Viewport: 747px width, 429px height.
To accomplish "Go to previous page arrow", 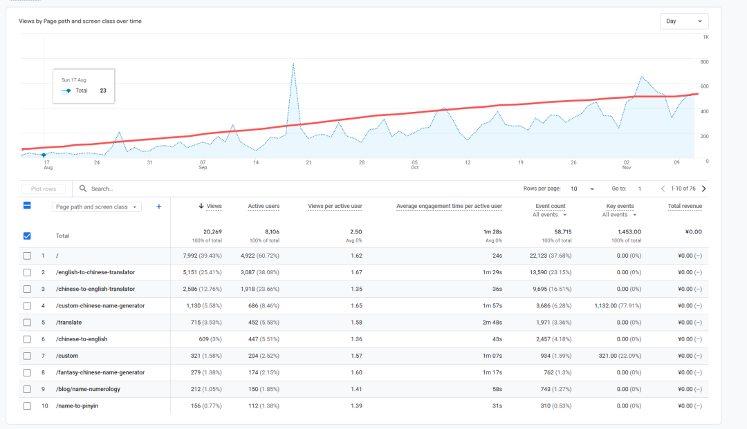I will pos(663,189).
